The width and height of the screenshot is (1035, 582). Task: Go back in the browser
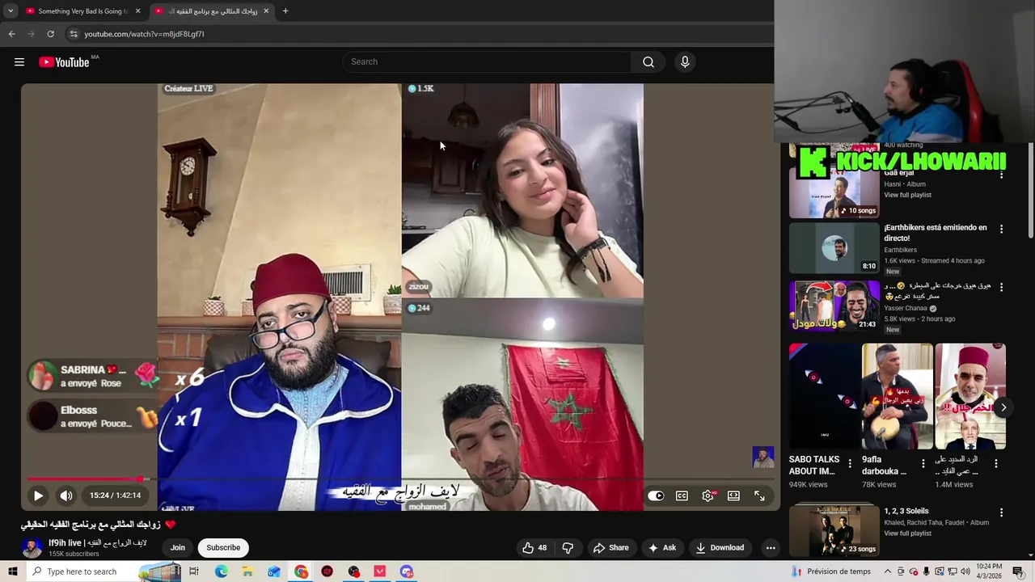point(11,34)
